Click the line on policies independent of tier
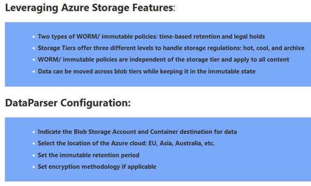The height and width of the screenshot is (186, 311). [x=163, y=59]
